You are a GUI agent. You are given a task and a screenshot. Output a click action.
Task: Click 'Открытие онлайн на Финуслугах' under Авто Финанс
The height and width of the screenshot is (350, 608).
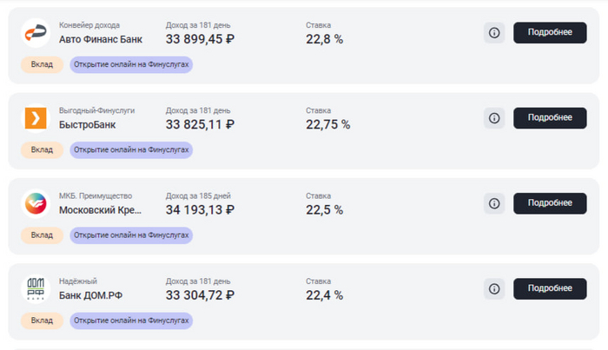coord(131,64)
